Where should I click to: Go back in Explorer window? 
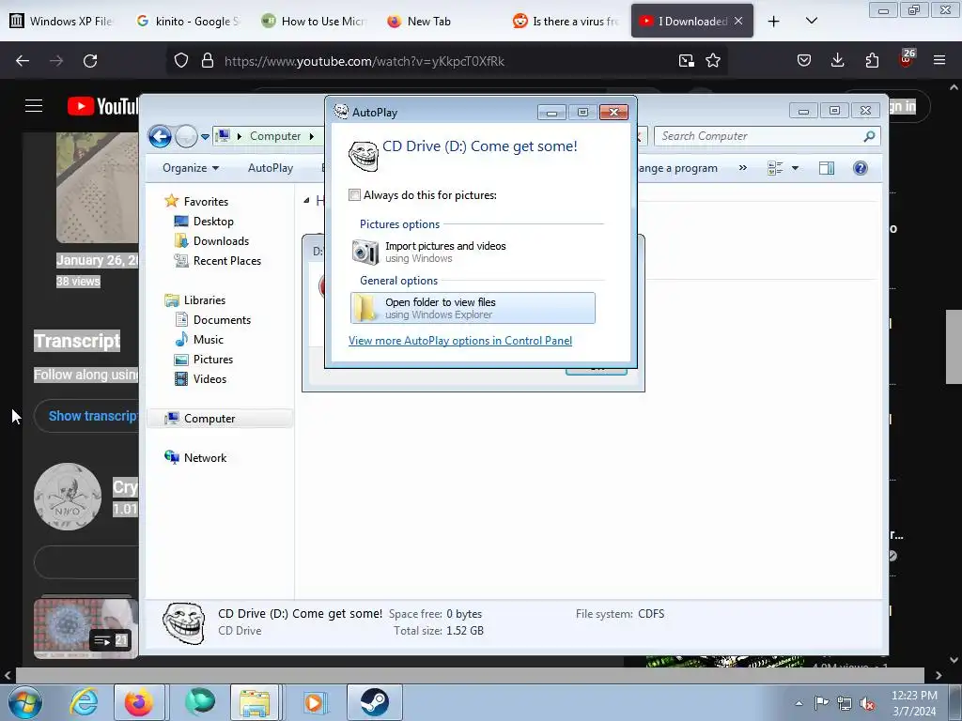click(160, 136)
